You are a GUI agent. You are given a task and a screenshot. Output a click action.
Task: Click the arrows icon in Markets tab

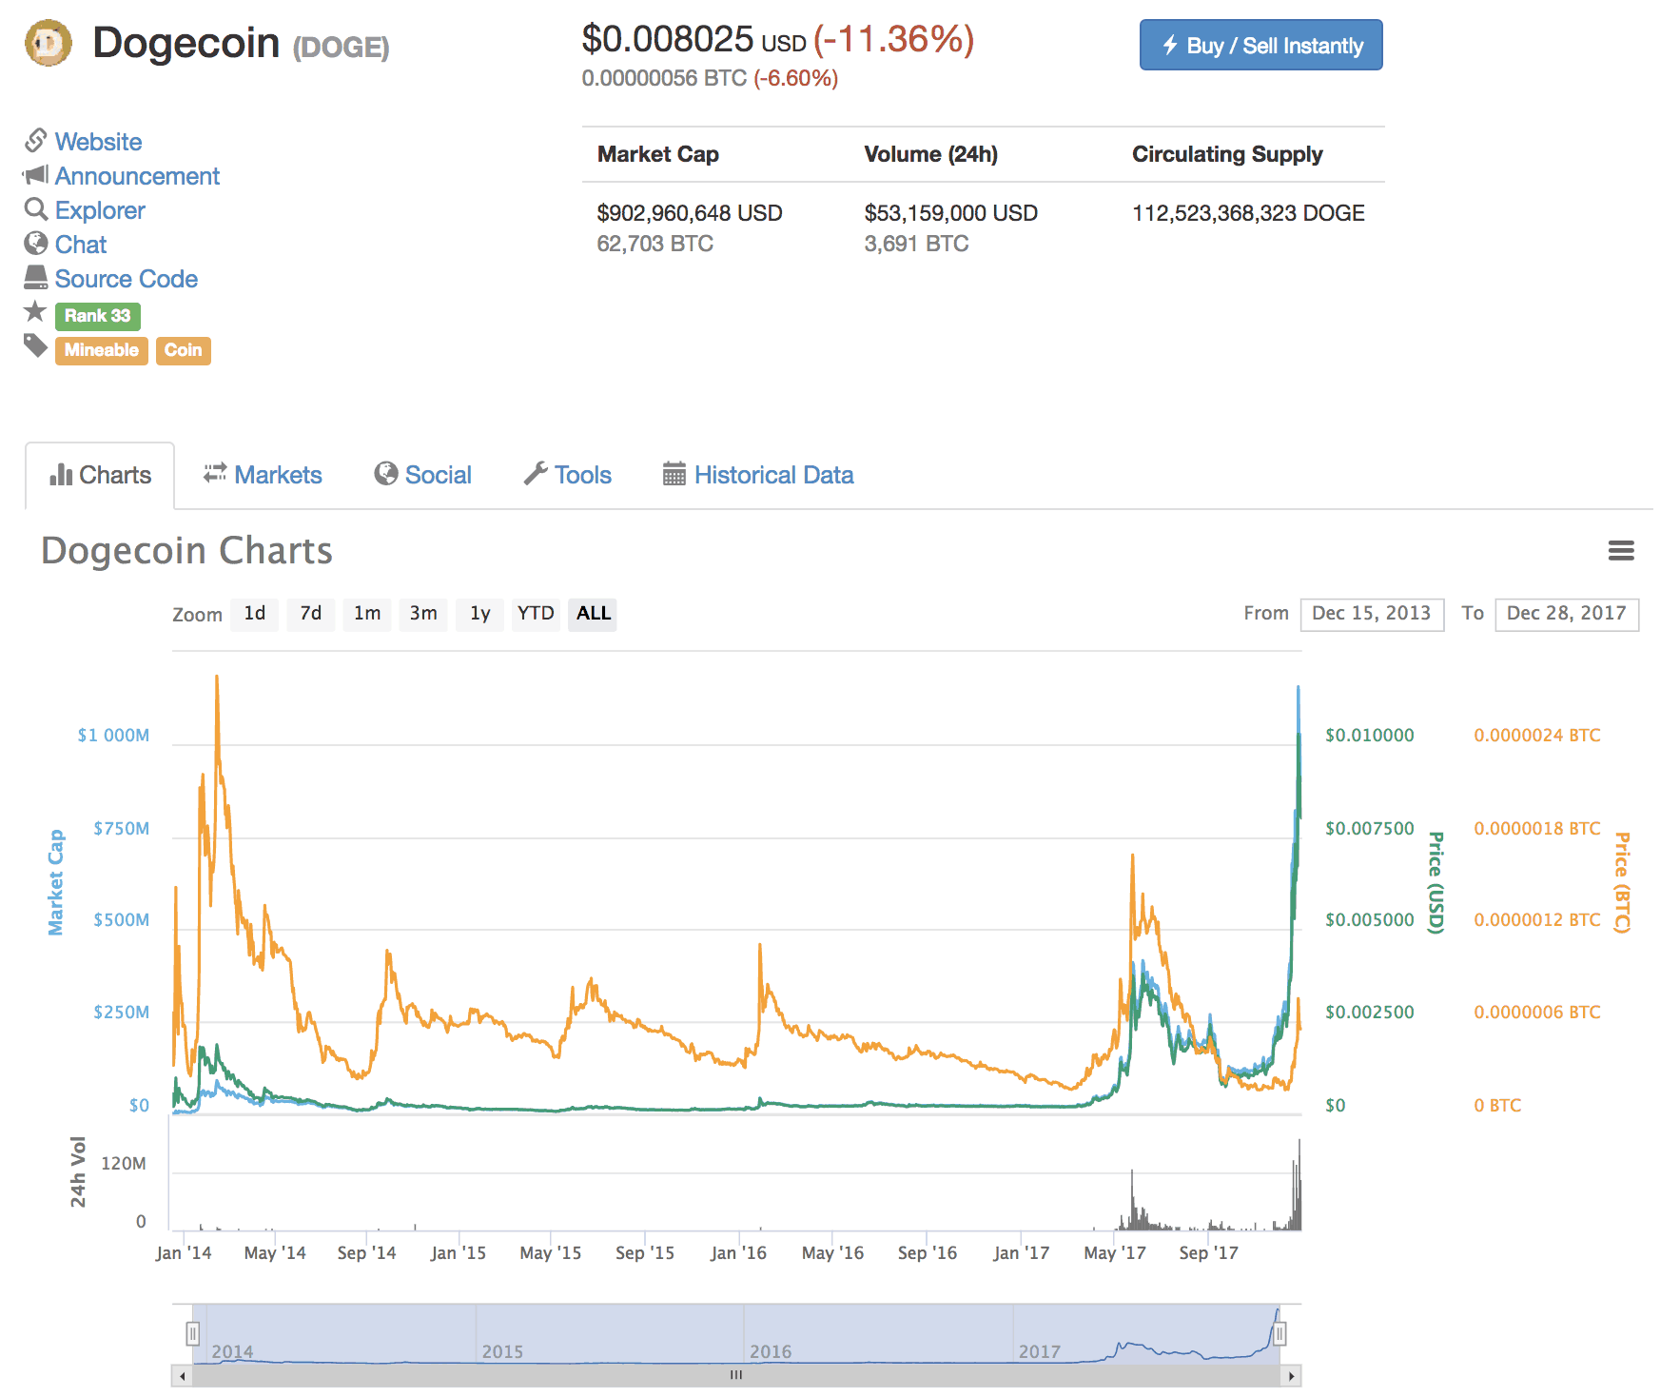[x=215, y=473]
